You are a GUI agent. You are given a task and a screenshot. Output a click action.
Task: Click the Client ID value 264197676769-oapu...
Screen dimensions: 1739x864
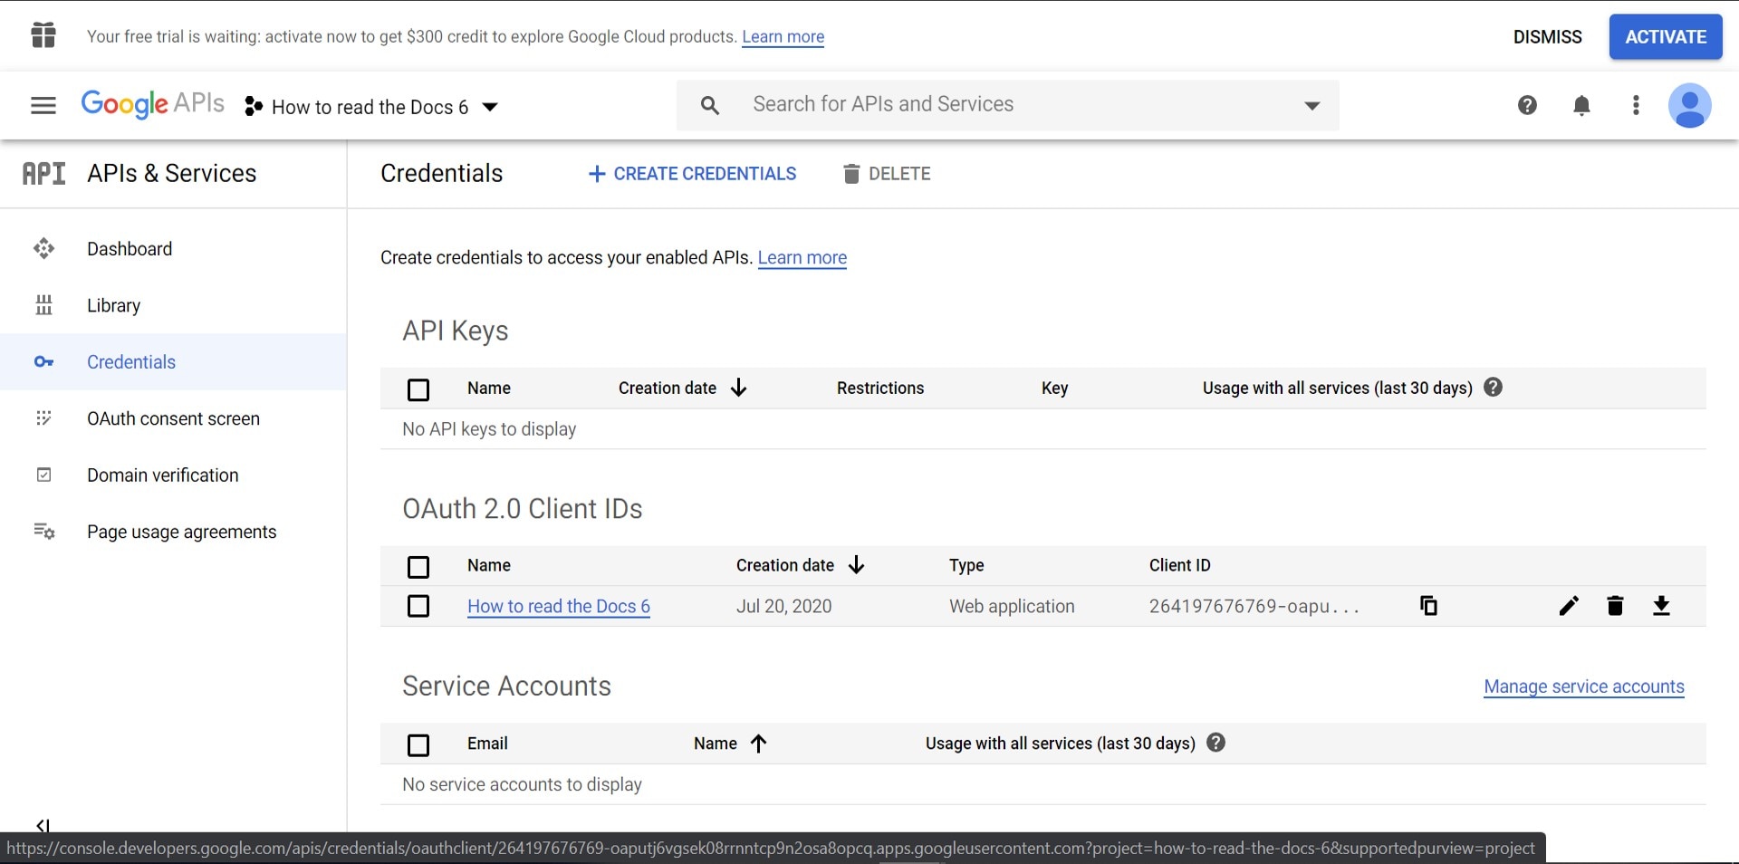pyautogui.click(x=1254, y=606)
